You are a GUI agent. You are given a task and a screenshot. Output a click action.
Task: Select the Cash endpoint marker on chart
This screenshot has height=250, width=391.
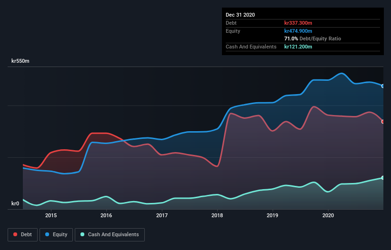click(x=383, y=178)
